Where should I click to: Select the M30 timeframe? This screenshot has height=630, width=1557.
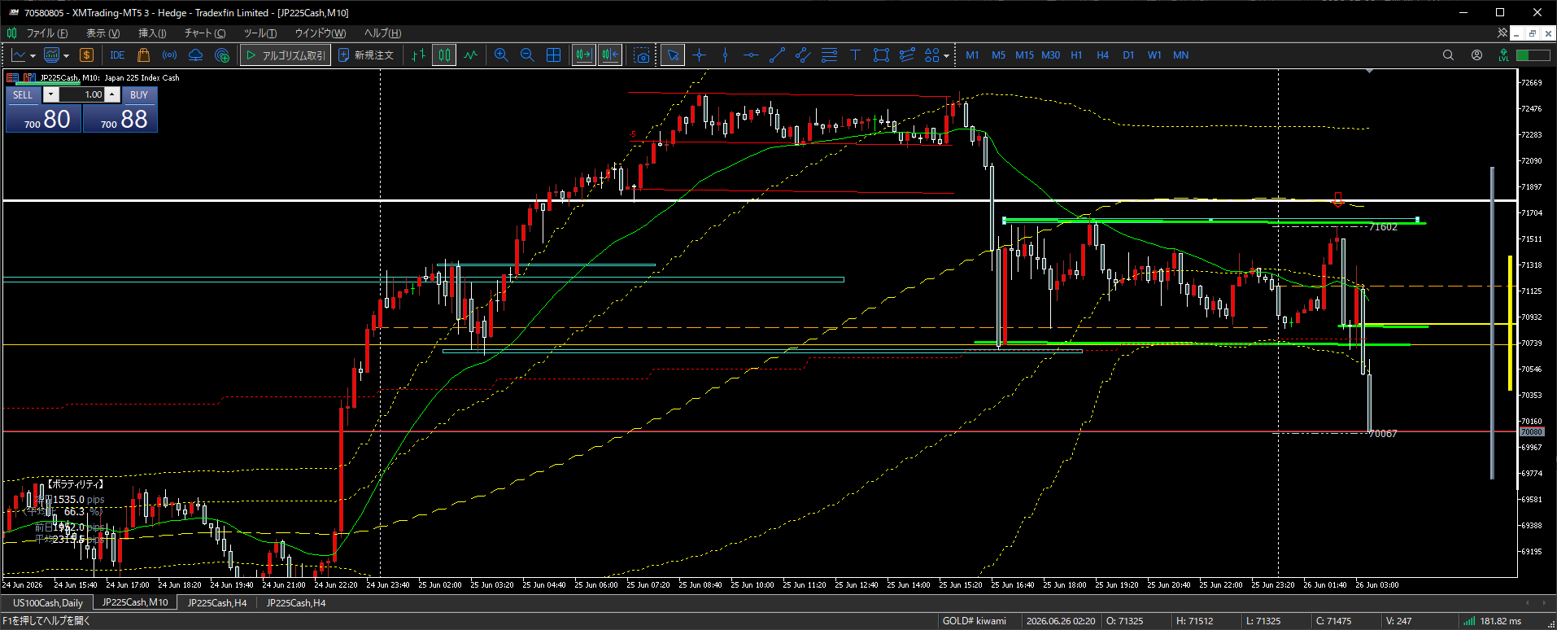[1050, 55]
